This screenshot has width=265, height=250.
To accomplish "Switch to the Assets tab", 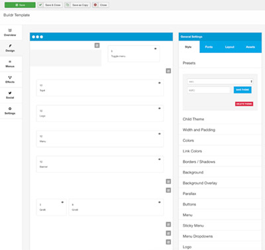I will (x=250, y=47).
